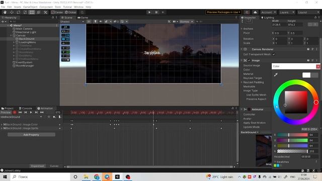Open the IdleBackGround clip dropdown
This screenshot has height=181, width=322.
21,117
